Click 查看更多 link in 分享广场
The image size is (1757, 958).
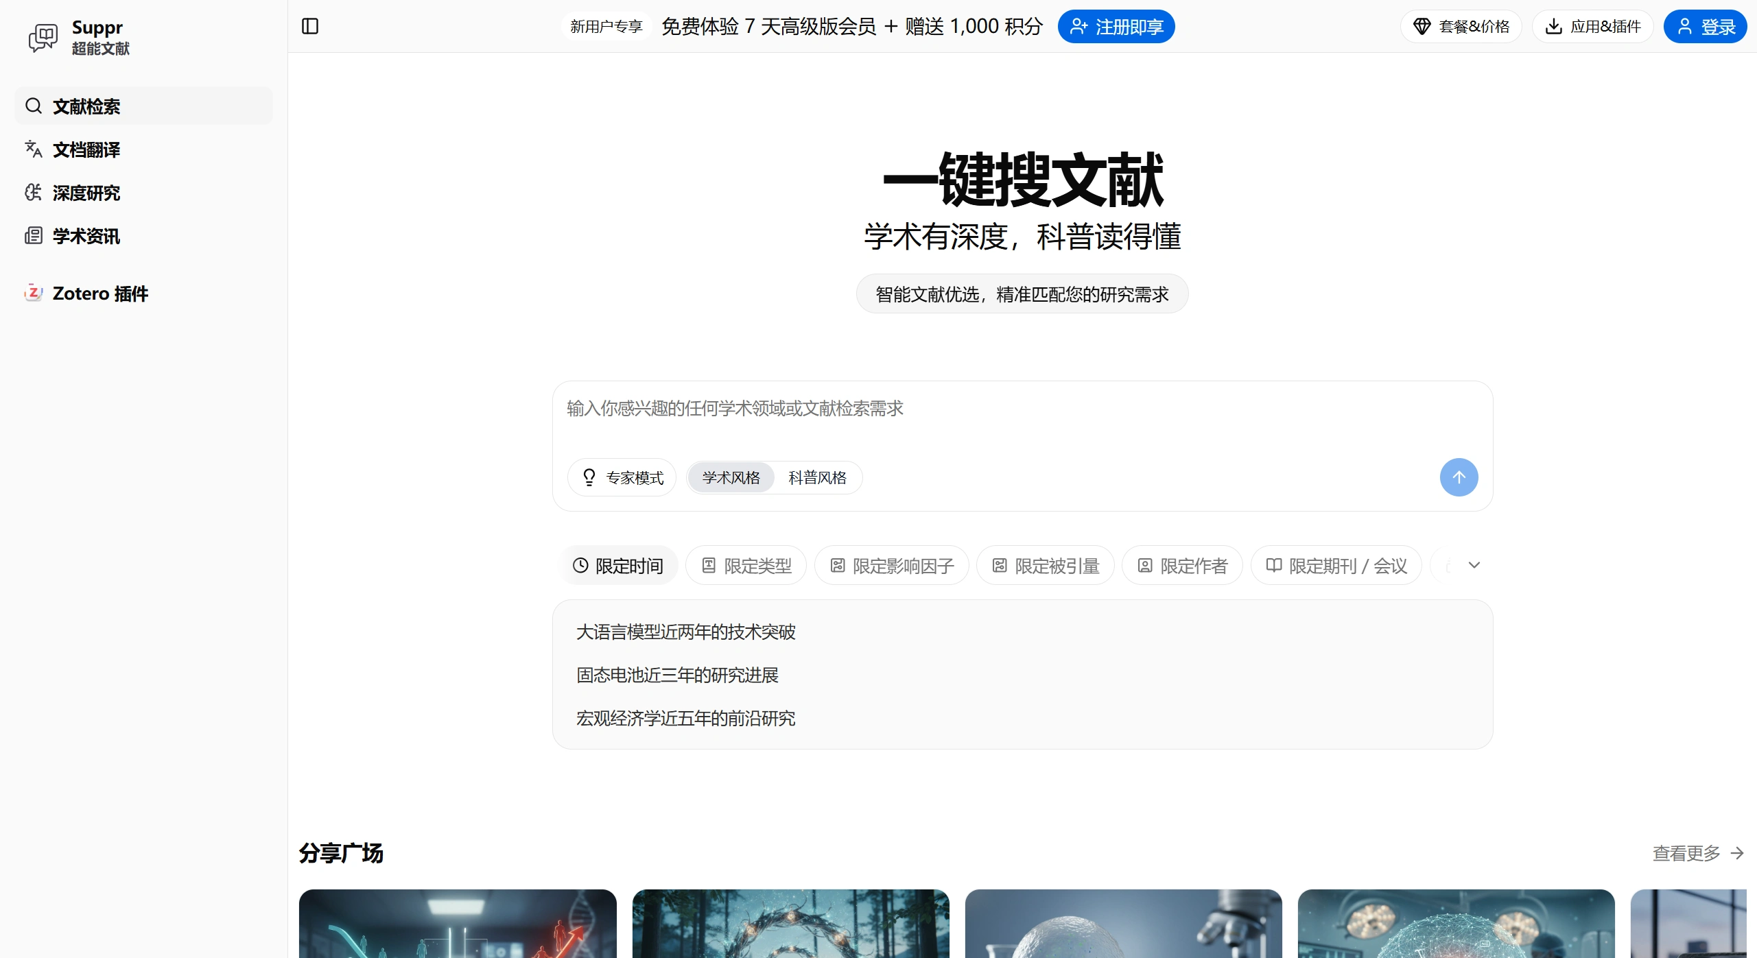pyautogui.click(x=1698, y=853)
